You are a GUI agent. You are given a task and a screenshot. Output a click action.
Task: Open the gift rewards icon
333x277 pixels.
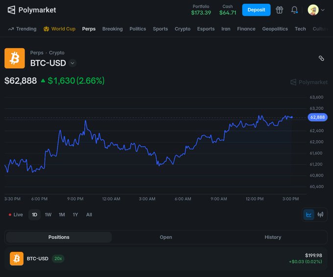pyautogui.click(x=279, y=10)
